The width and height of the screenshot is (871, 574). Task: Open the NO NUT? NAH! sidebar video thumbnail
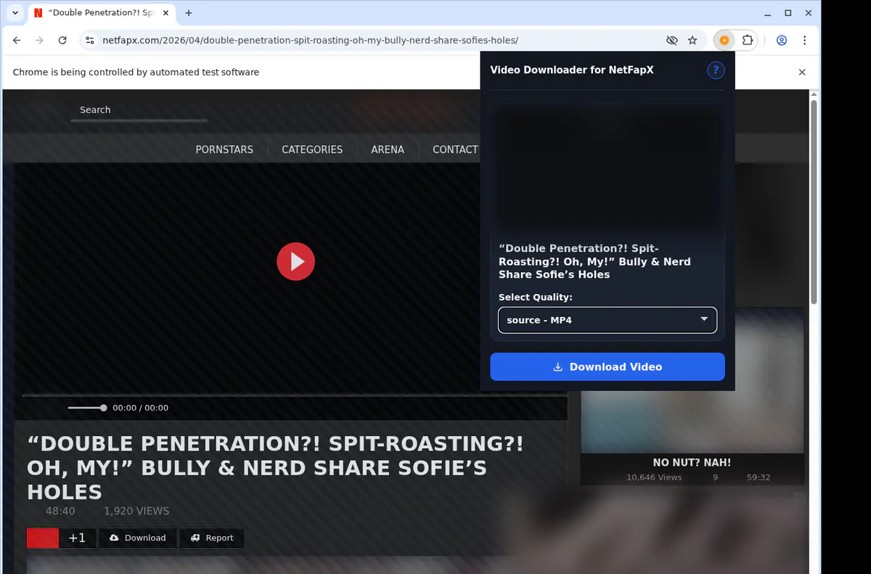click(x=692, y=382)
